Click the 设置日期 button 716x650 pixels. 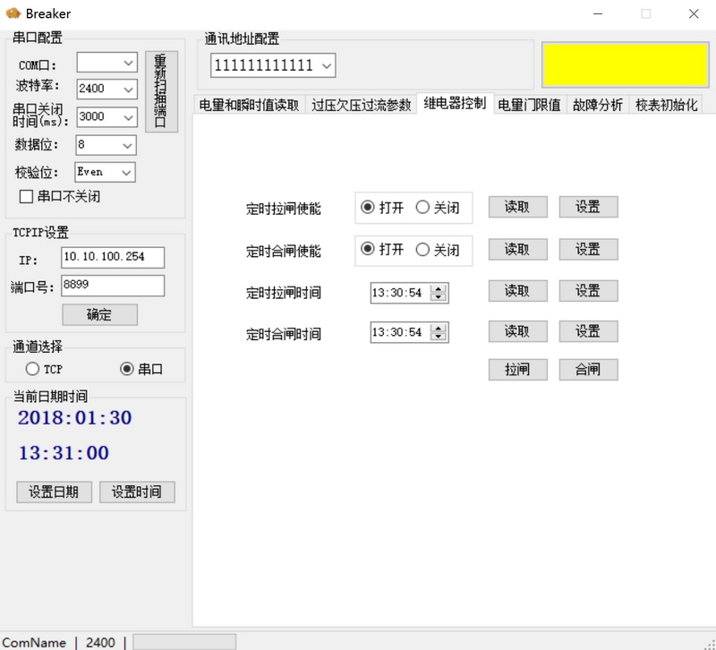54,492
